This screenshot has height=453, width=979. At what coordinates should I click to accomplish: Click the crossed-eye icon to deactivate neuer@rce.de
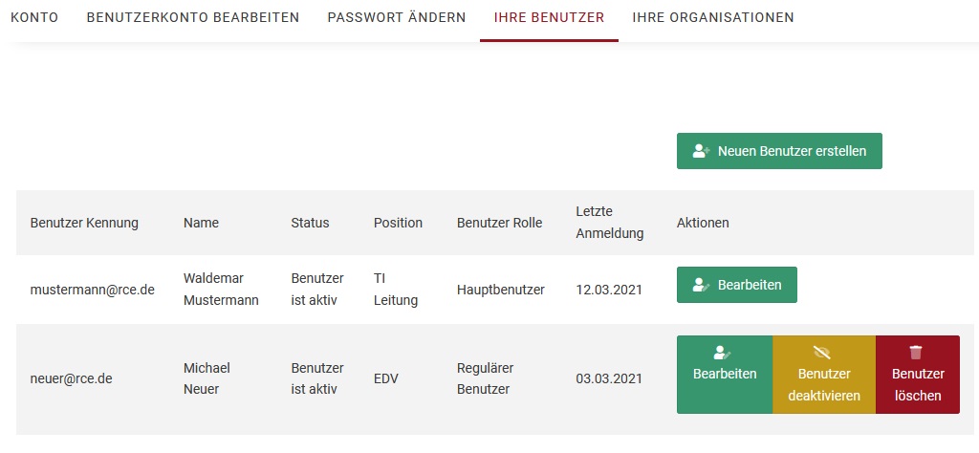pos(822,352)
